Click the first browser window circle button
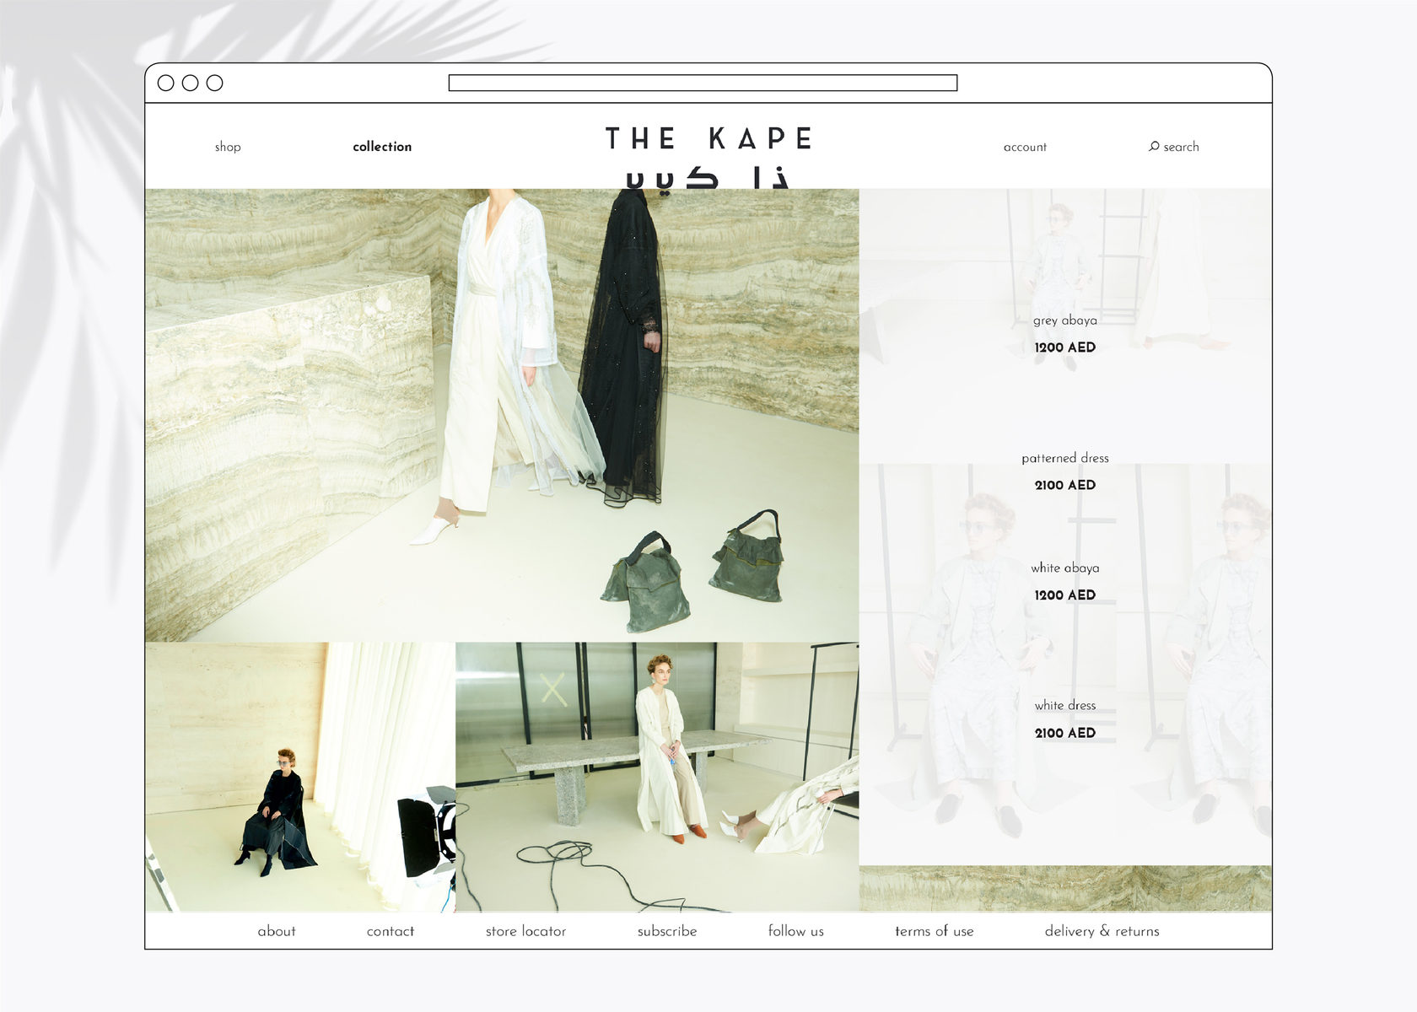The image size is (1417, 1012). coord(166,83)
